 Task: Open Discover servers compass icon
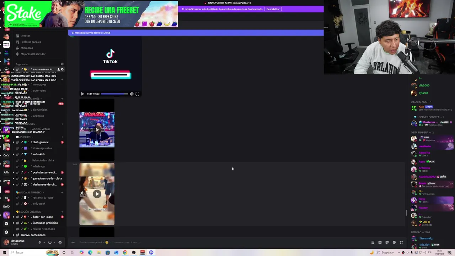click(6, 232)
